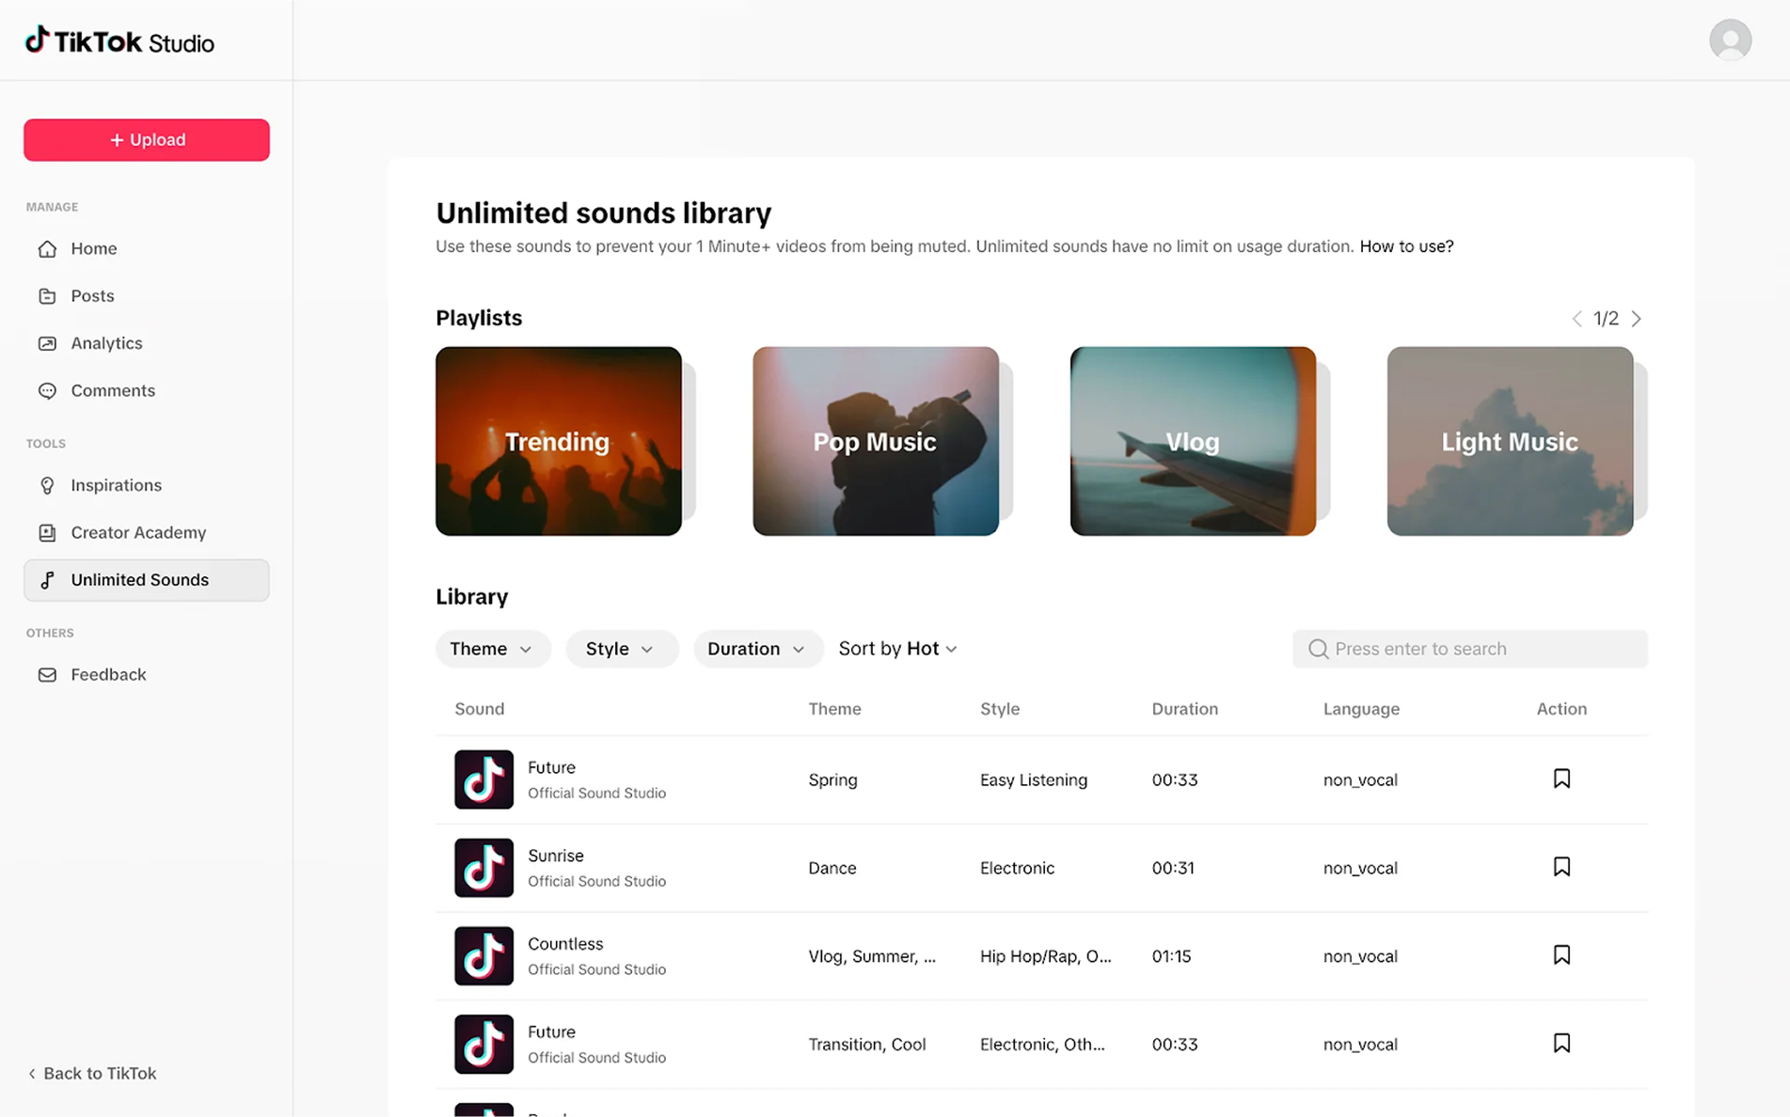Click the 01:15 duration cell
This screenshot has height=1117, width=1790.
1171,956
